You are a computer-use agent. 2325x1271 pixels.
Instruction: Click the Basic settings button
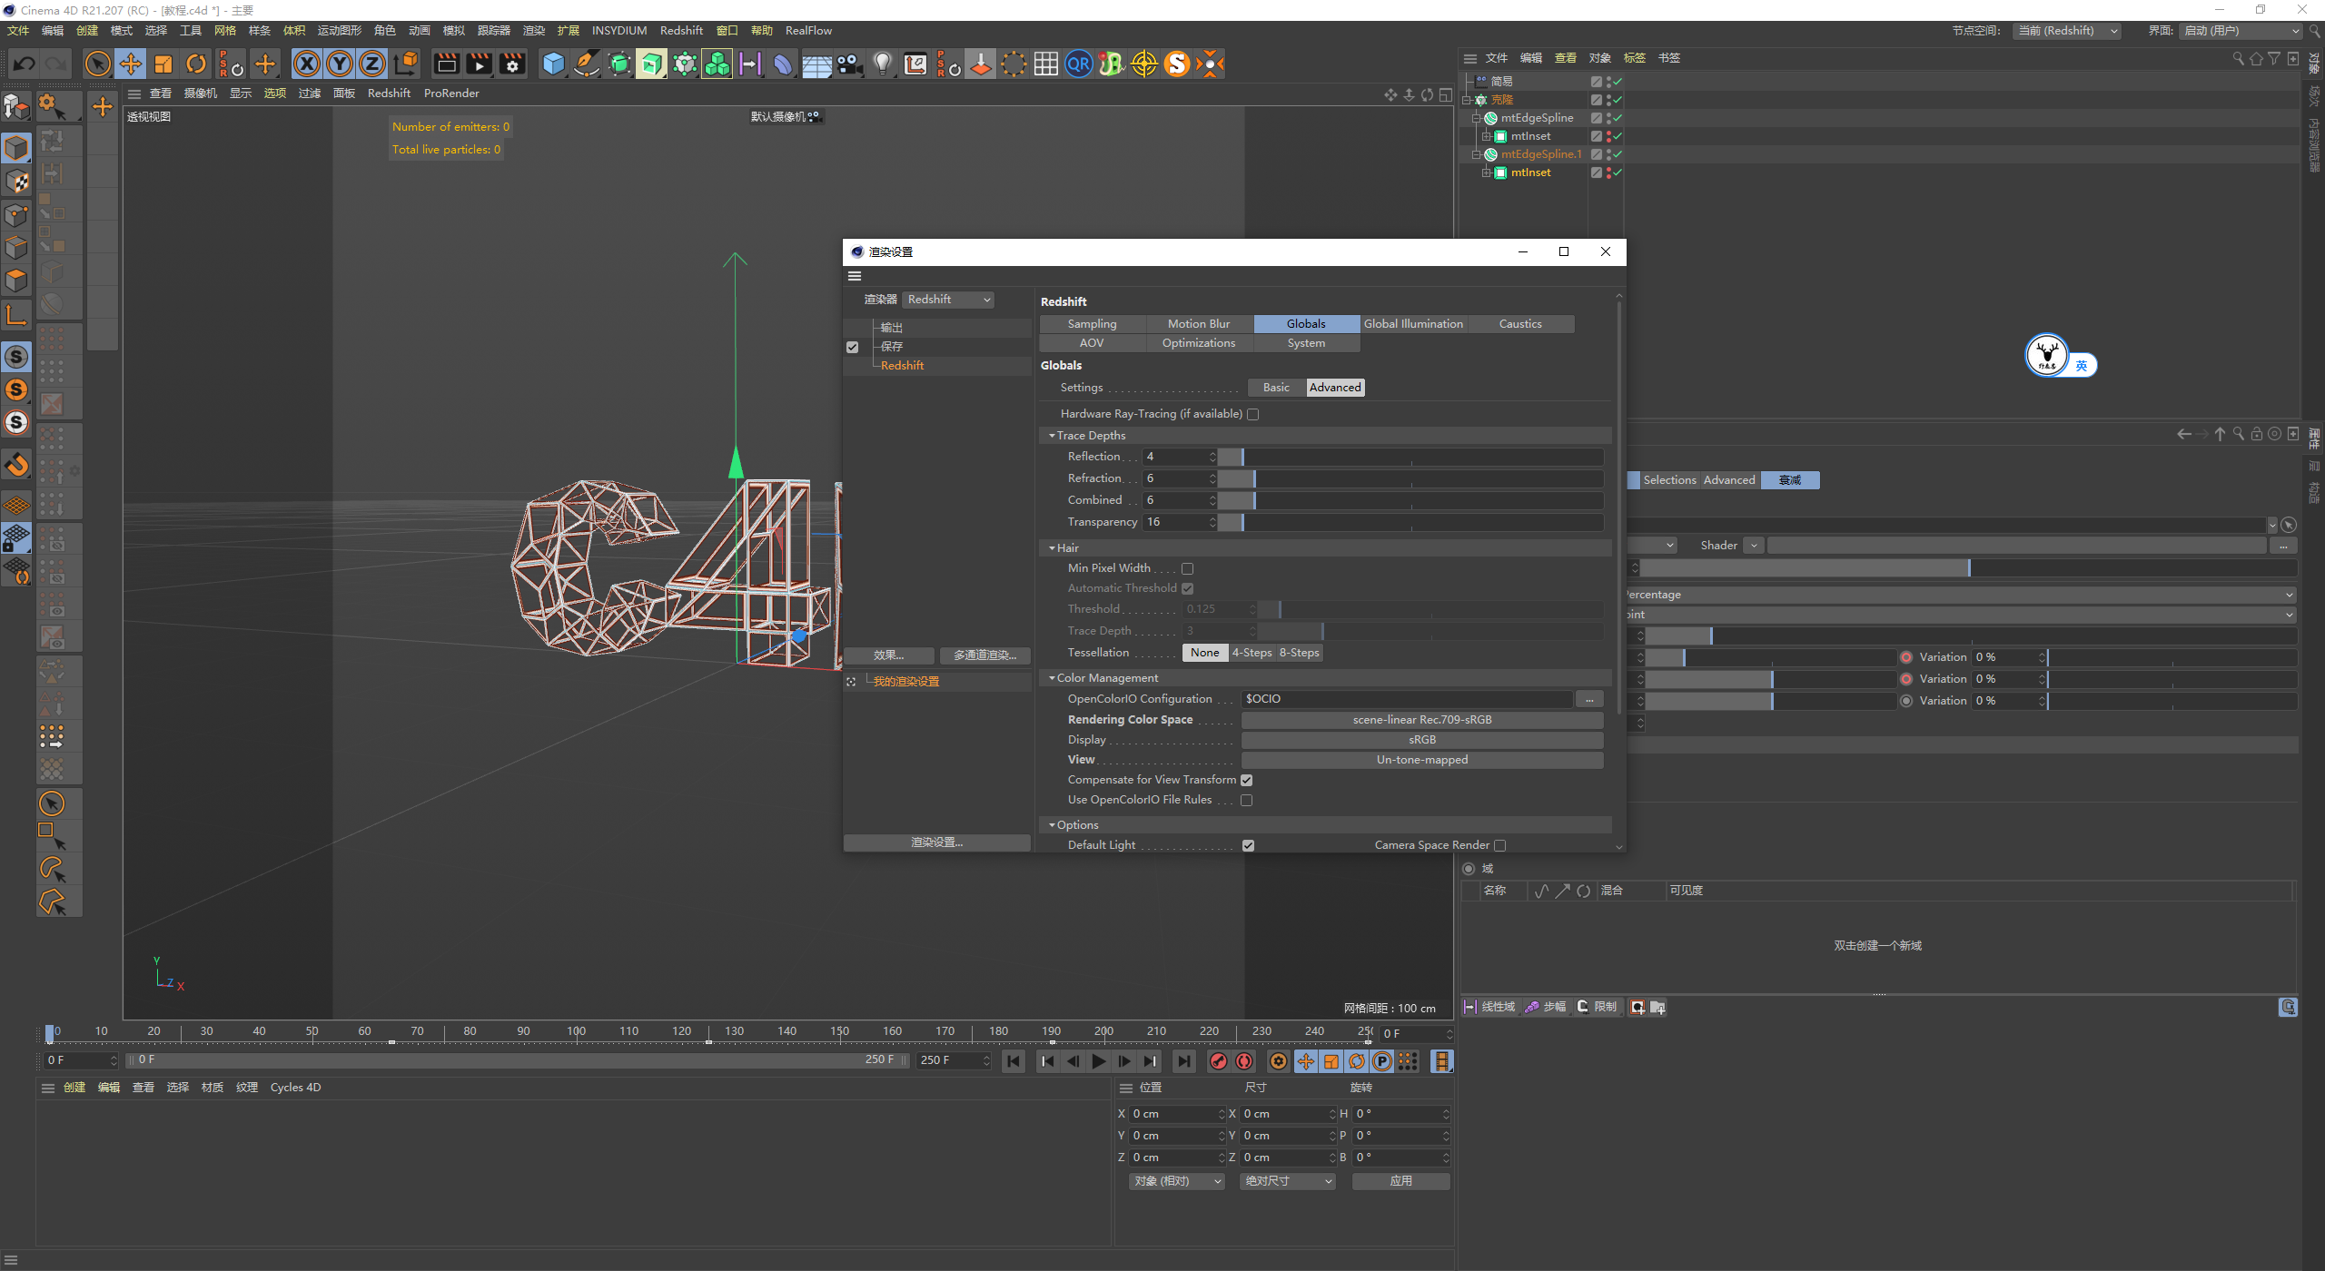[x=1276, y=388]
